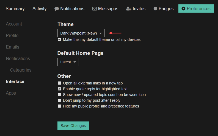
Task: Enable topic count on browser icon
Action: pos(59,95)
